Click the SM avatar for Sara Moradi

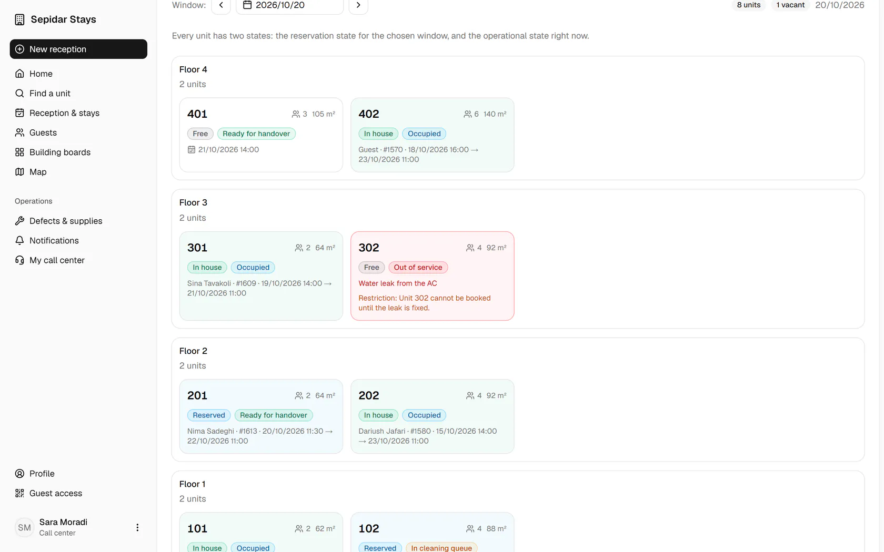pyautogui.click(x=25, y=527)
